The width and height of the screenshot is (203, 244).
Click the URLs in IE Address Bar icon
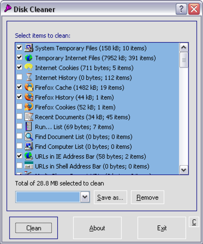click(x=29, y=156)
